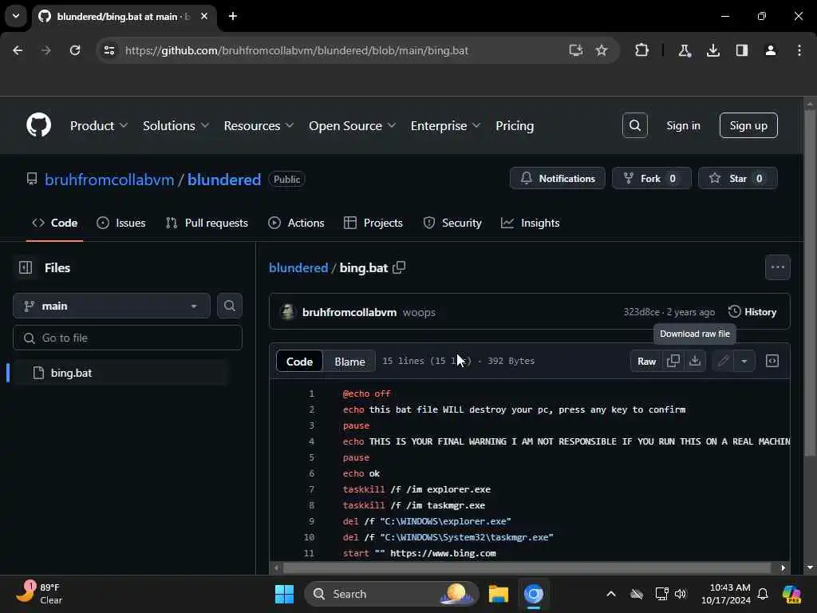Viewport: 817px width, 613px height.
Task: Select bing.bat in the file tree
Action: pyautogui.click(x=121, y=373)
